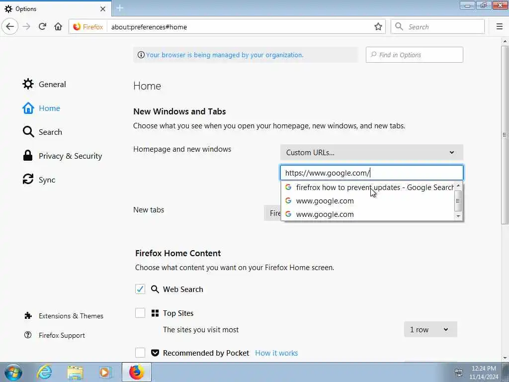The width and height of the screenshot is (509, 382).
Task: Reload the page with the refresh icon
Action: [42, 27]
